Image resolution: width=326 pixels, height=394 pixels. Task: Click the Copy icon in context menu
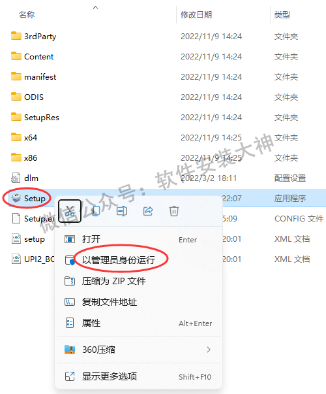(x=96, y=211)
